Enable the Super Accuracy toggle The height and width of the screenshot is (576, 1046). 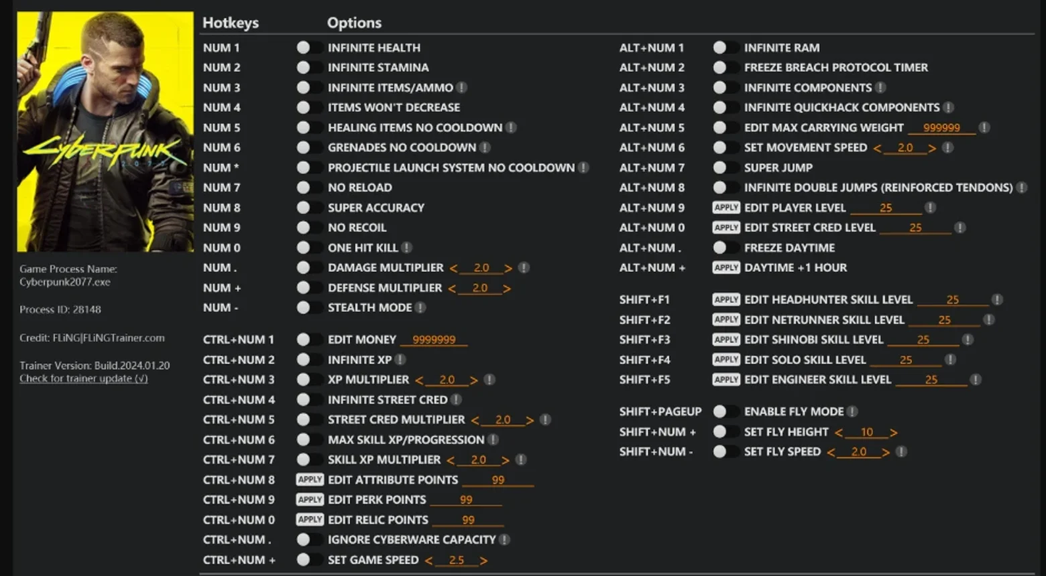308,208
